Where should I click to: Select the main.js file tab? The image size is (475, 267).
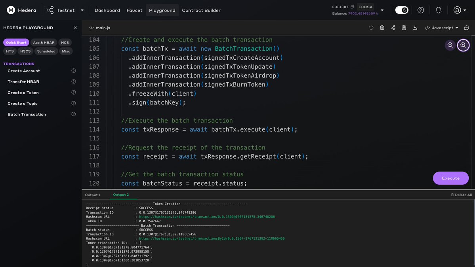coord(100,28)
